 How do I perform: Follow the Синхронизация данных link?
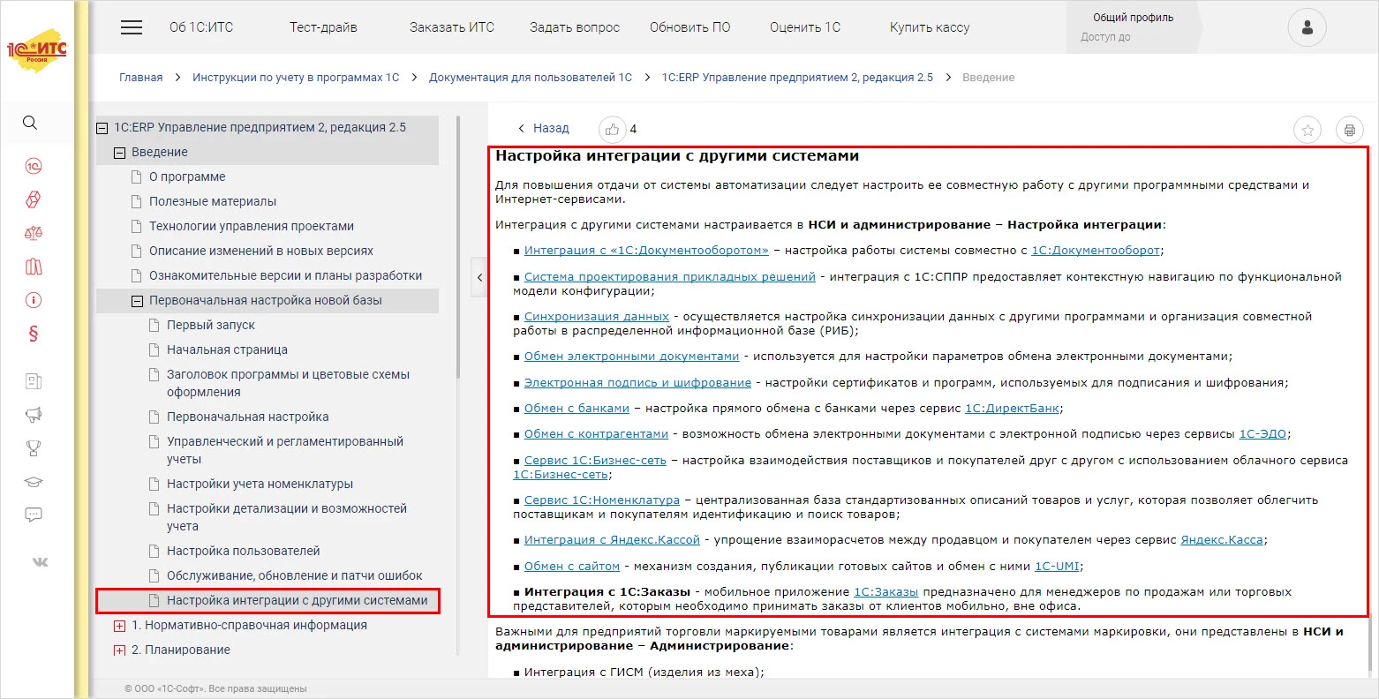(x=597, y=317)
